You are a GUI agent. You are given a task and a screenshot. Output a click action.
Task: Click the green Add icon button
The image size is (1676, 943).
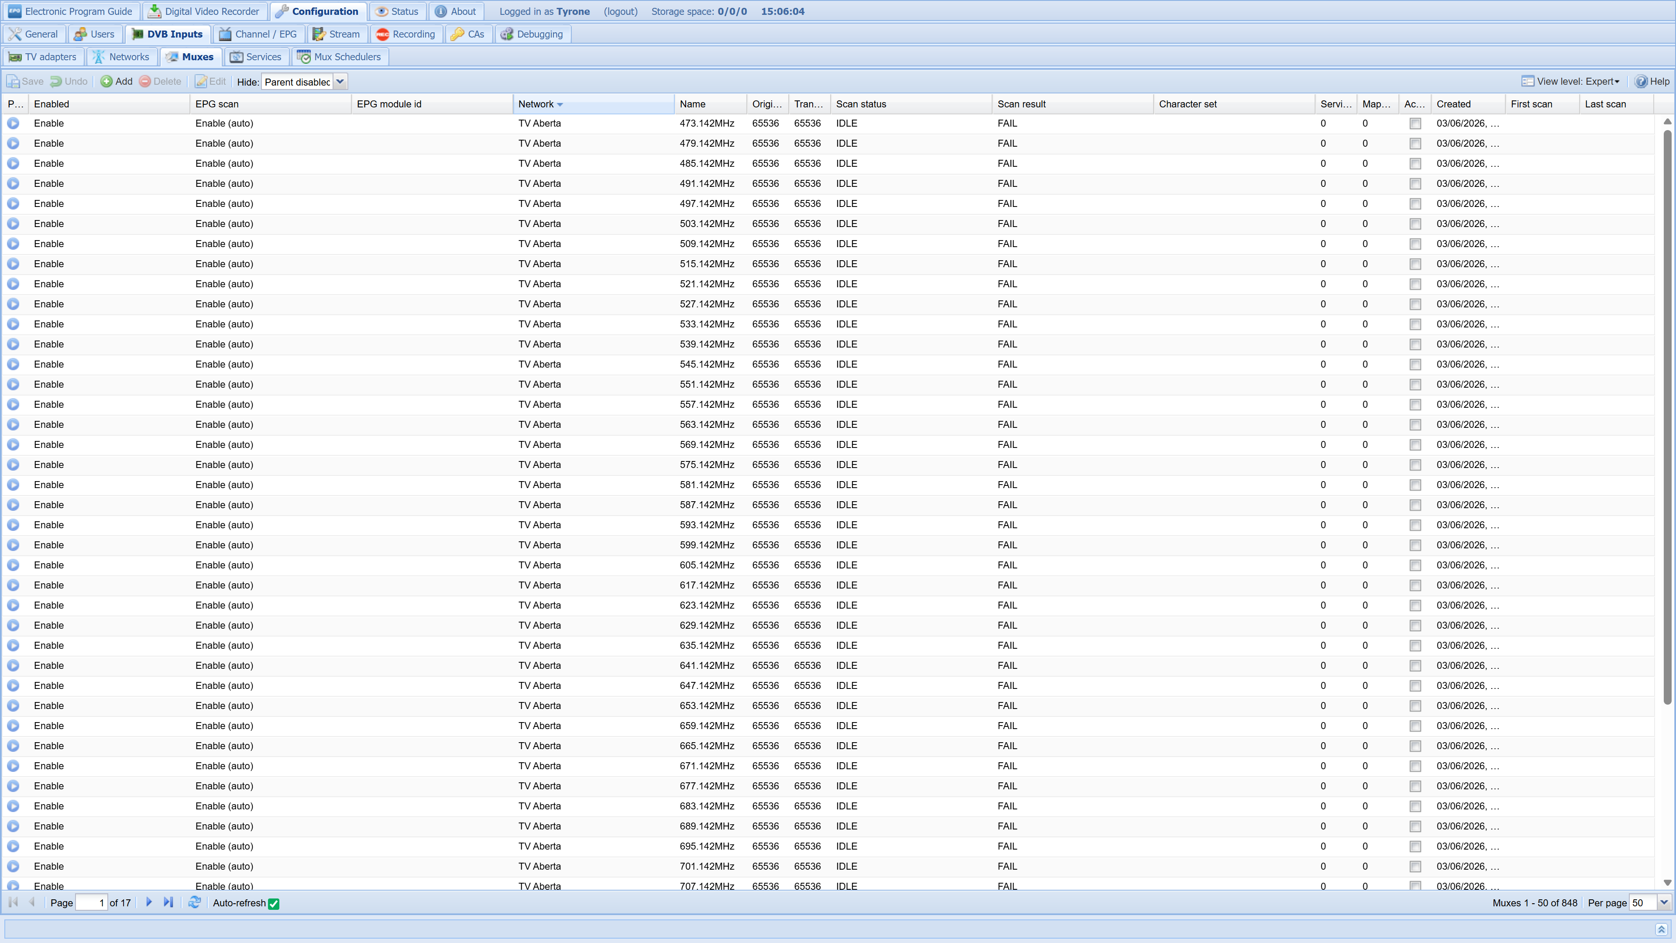[x=106, y=81]
